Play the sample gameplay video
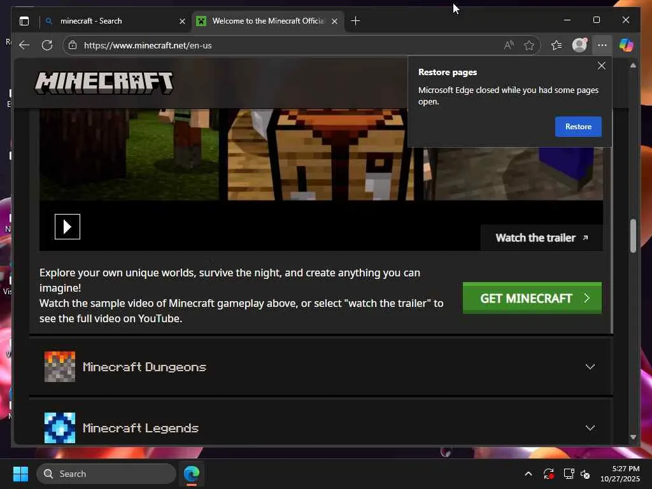Viewport: 652px width, 489px height. click(x=67, y=227)
